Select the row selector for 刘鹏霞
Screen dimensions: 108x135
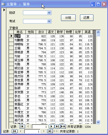click(x=11, y=40)
